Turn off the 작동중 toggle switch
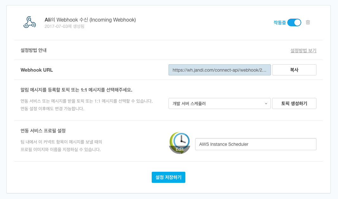This screenshot has width=338, height=199. point(294,22)
